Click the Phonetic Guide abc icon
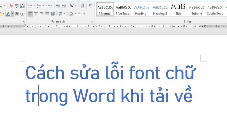This screenshot has height=121, width=227. pos(17,6)
